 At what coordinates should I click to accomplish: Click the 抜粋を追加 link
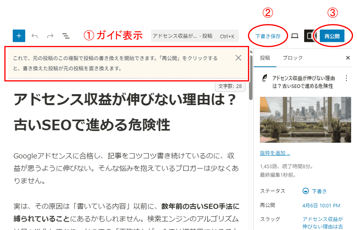tap(275, 153)
